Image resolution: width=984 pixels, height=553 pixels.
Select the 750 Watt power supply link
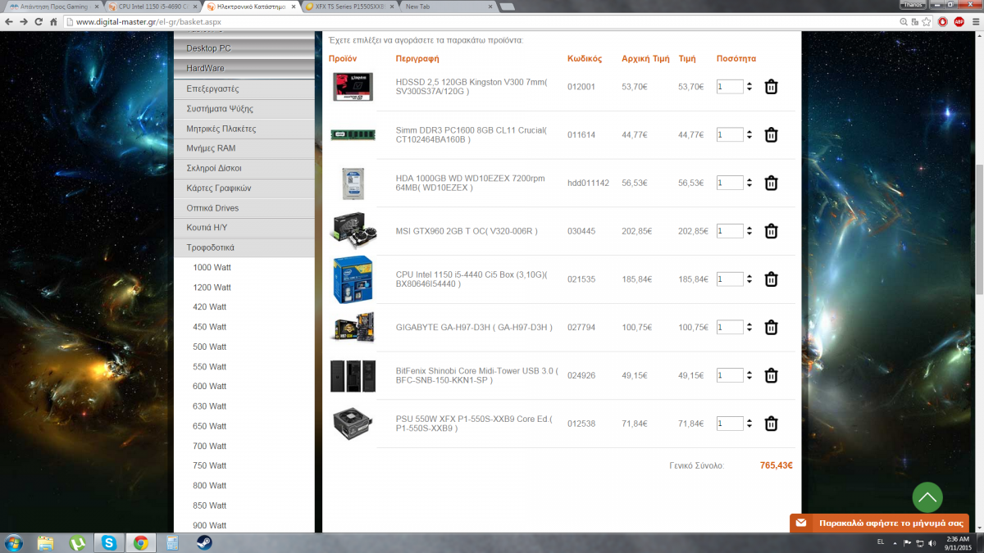[x=210, y=466]
